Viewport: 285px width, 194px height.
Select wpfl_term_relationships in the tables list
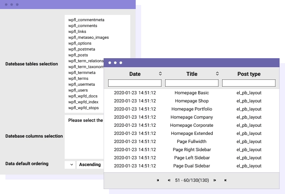tap(86, 61)
